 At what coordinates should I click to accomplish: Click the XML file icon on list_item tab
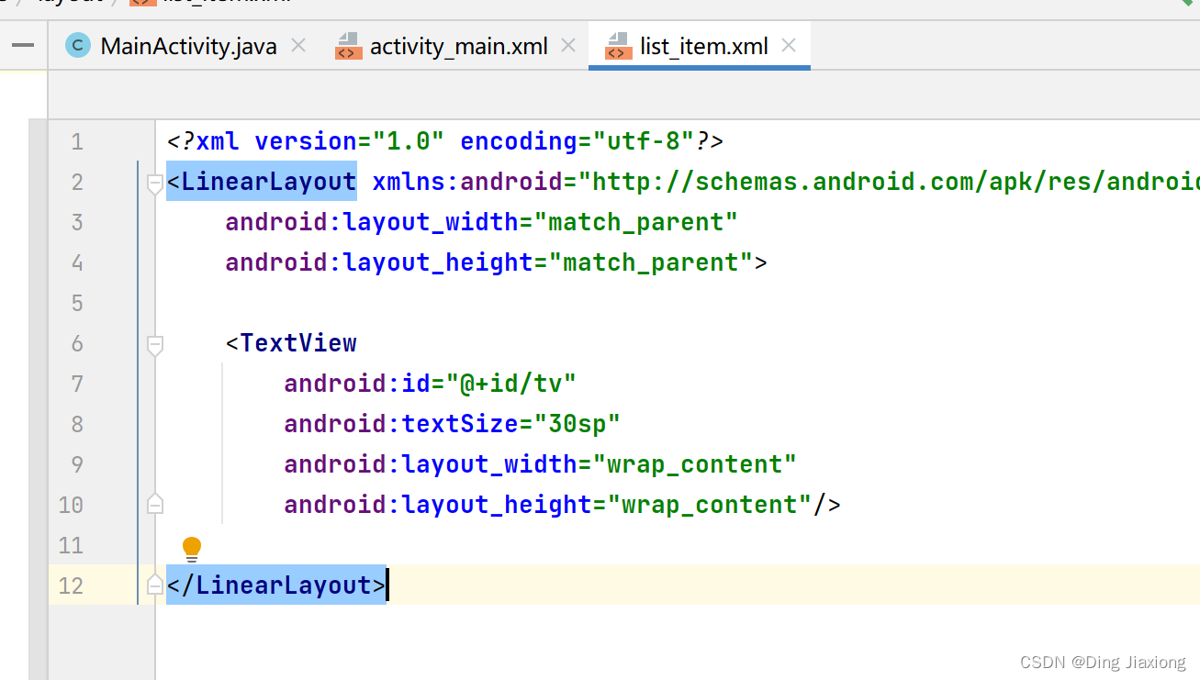pyautogui.click(x=618, y=46)
